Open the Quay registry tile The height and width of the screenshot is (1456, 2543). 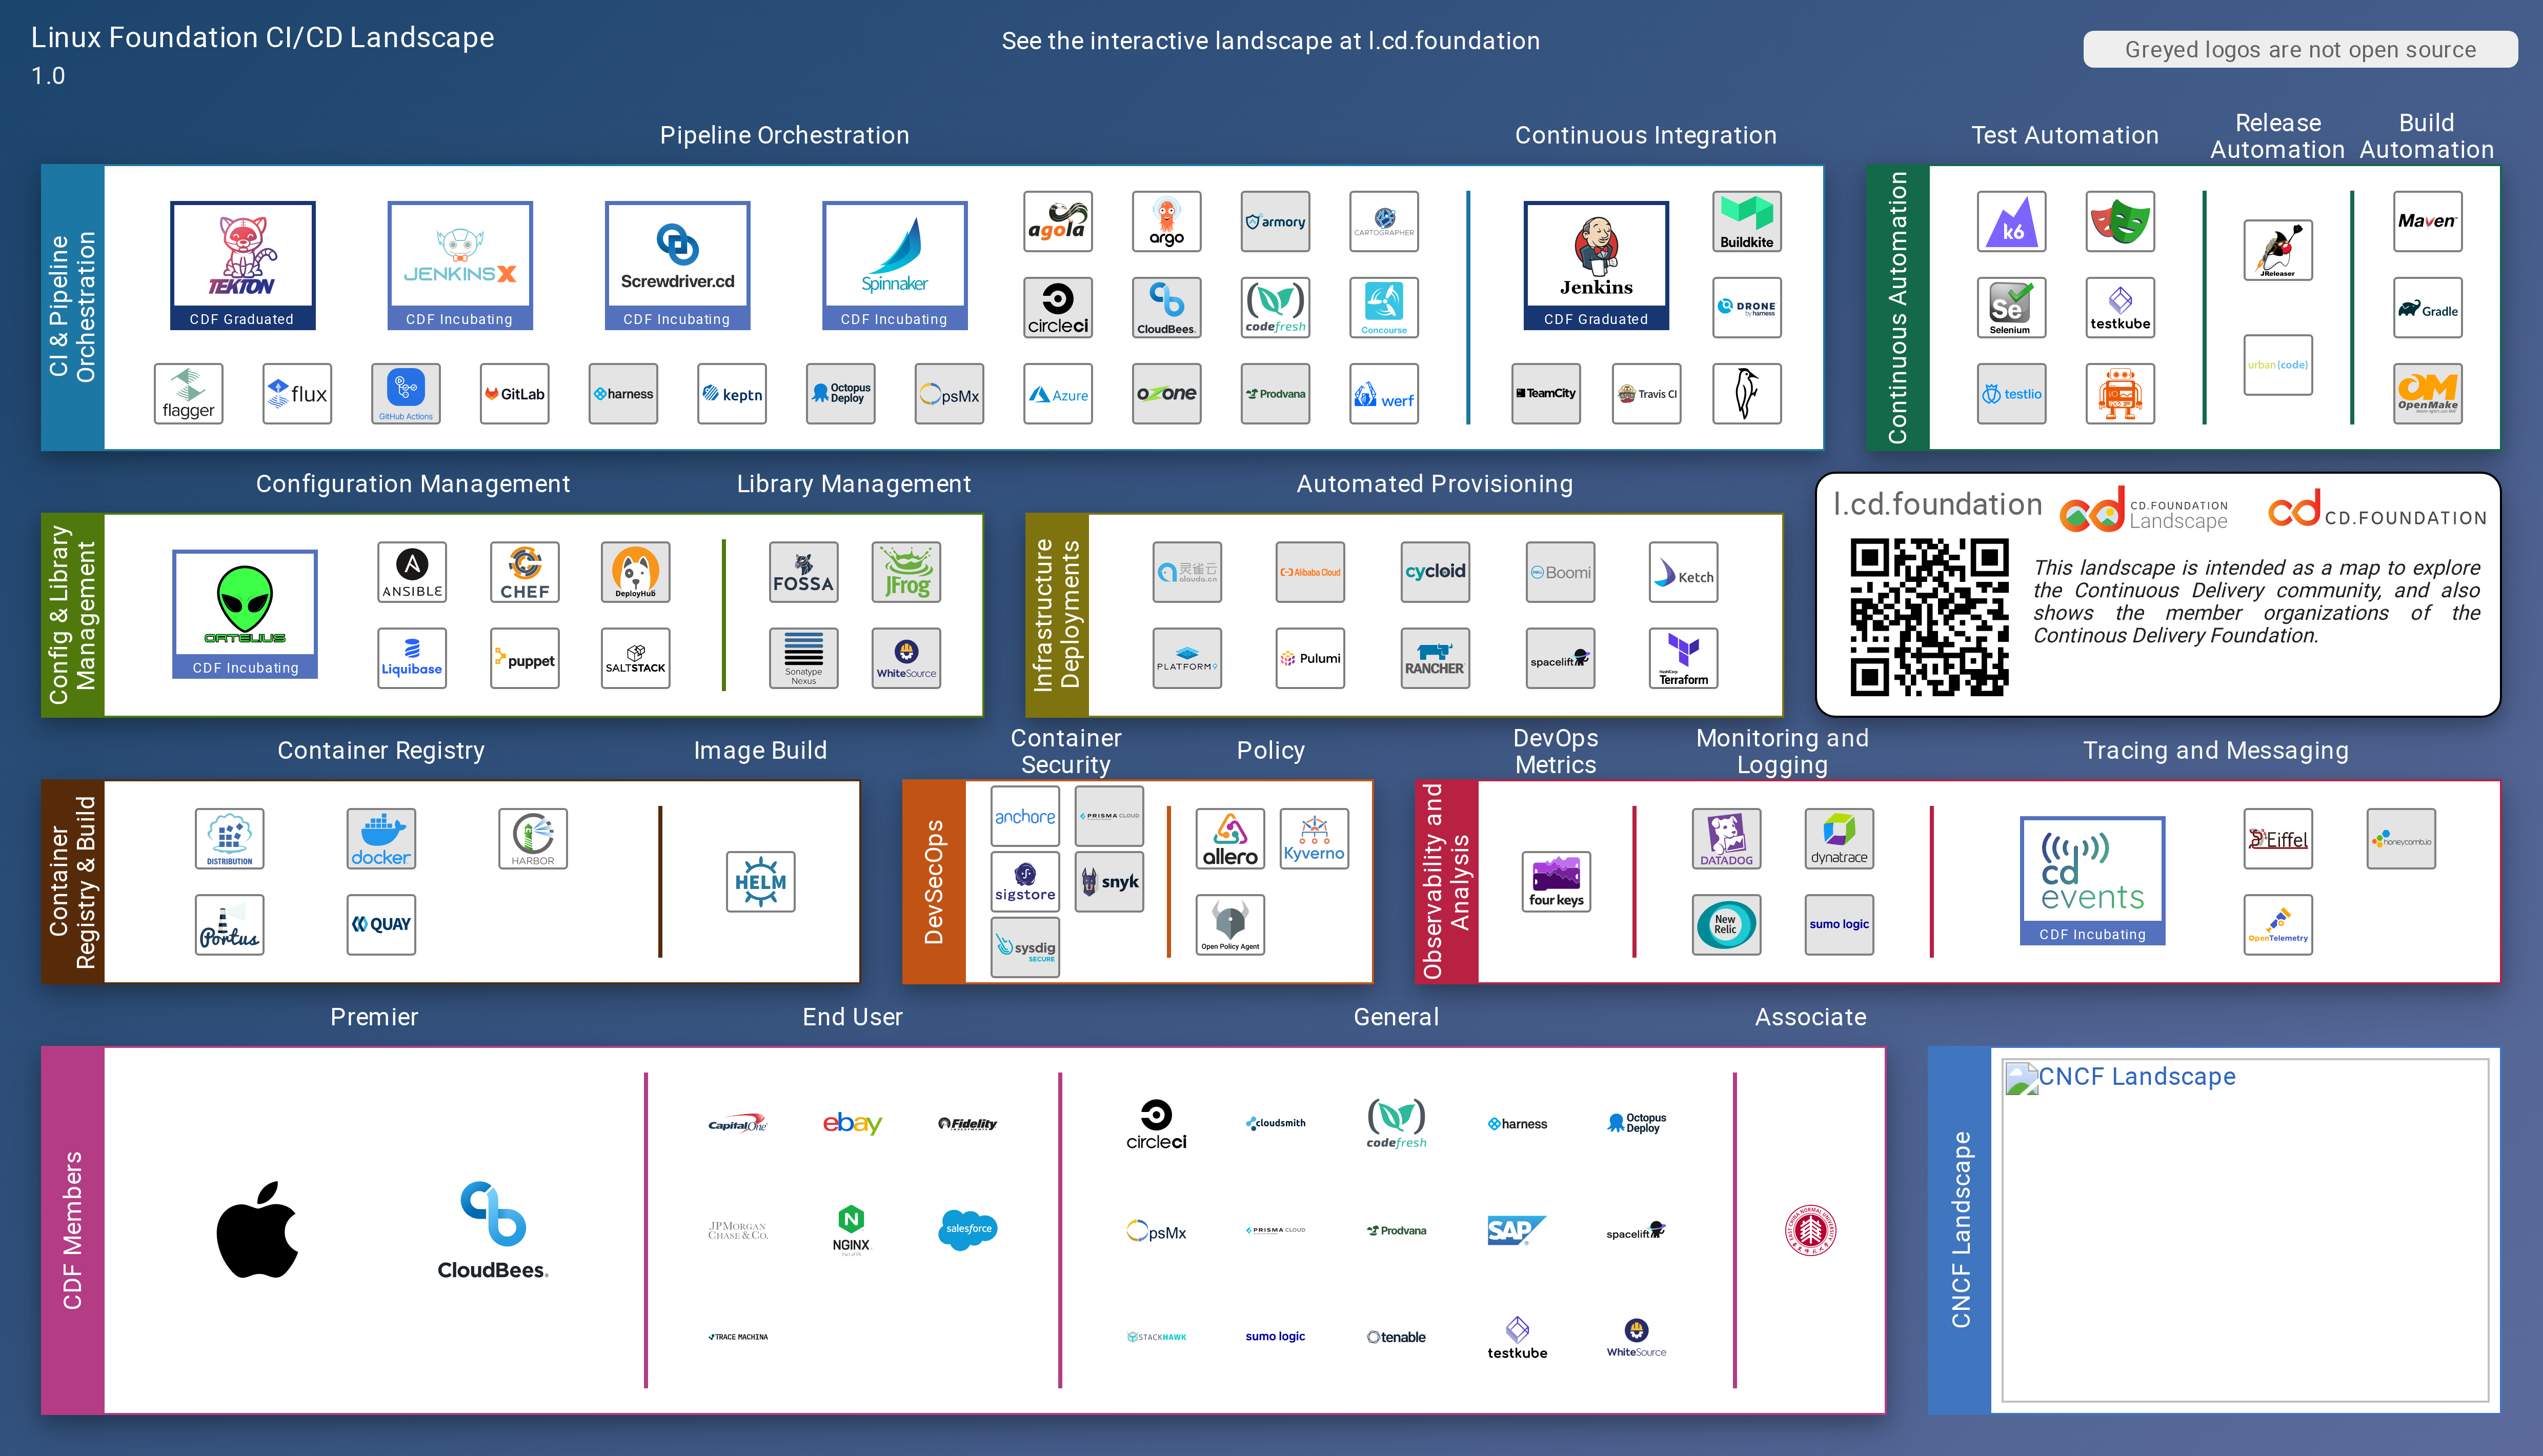click(381, 924)
